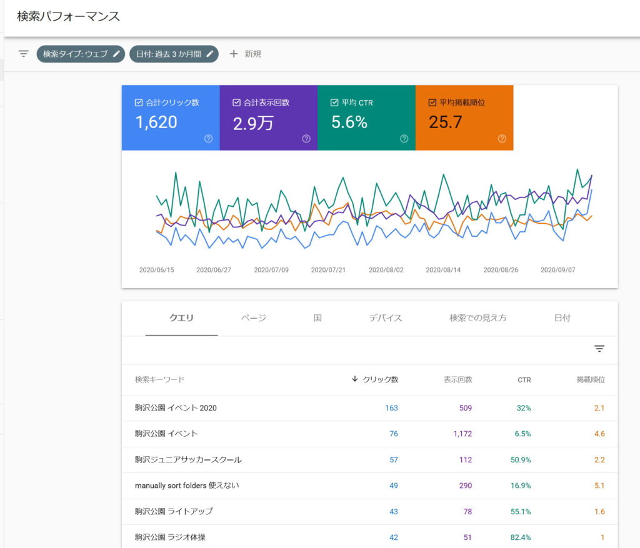This screenshot has width=640, height=548.
Task: Open help icon on 平均 CTR card
Action: [x=404, y=139]
